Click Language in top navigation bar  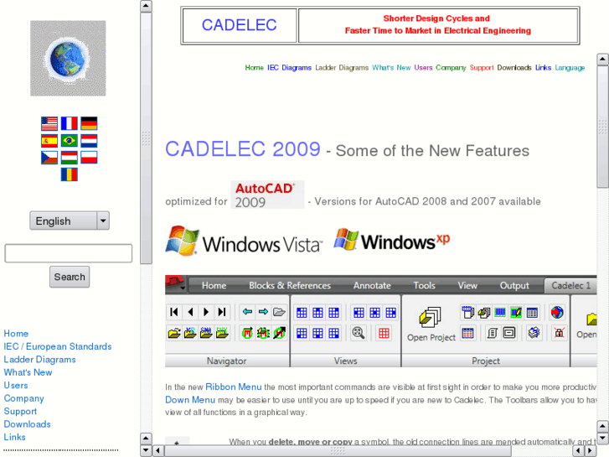point(570,68)
